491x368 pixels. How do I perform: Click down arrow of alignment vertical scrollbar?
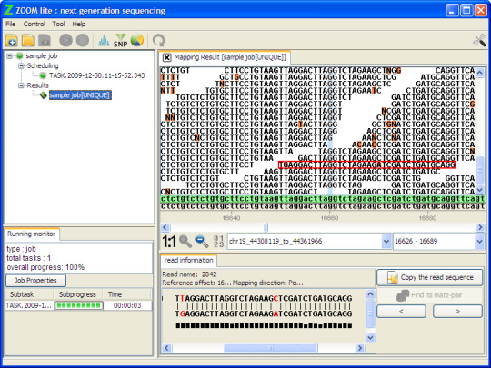pos(480,190)
